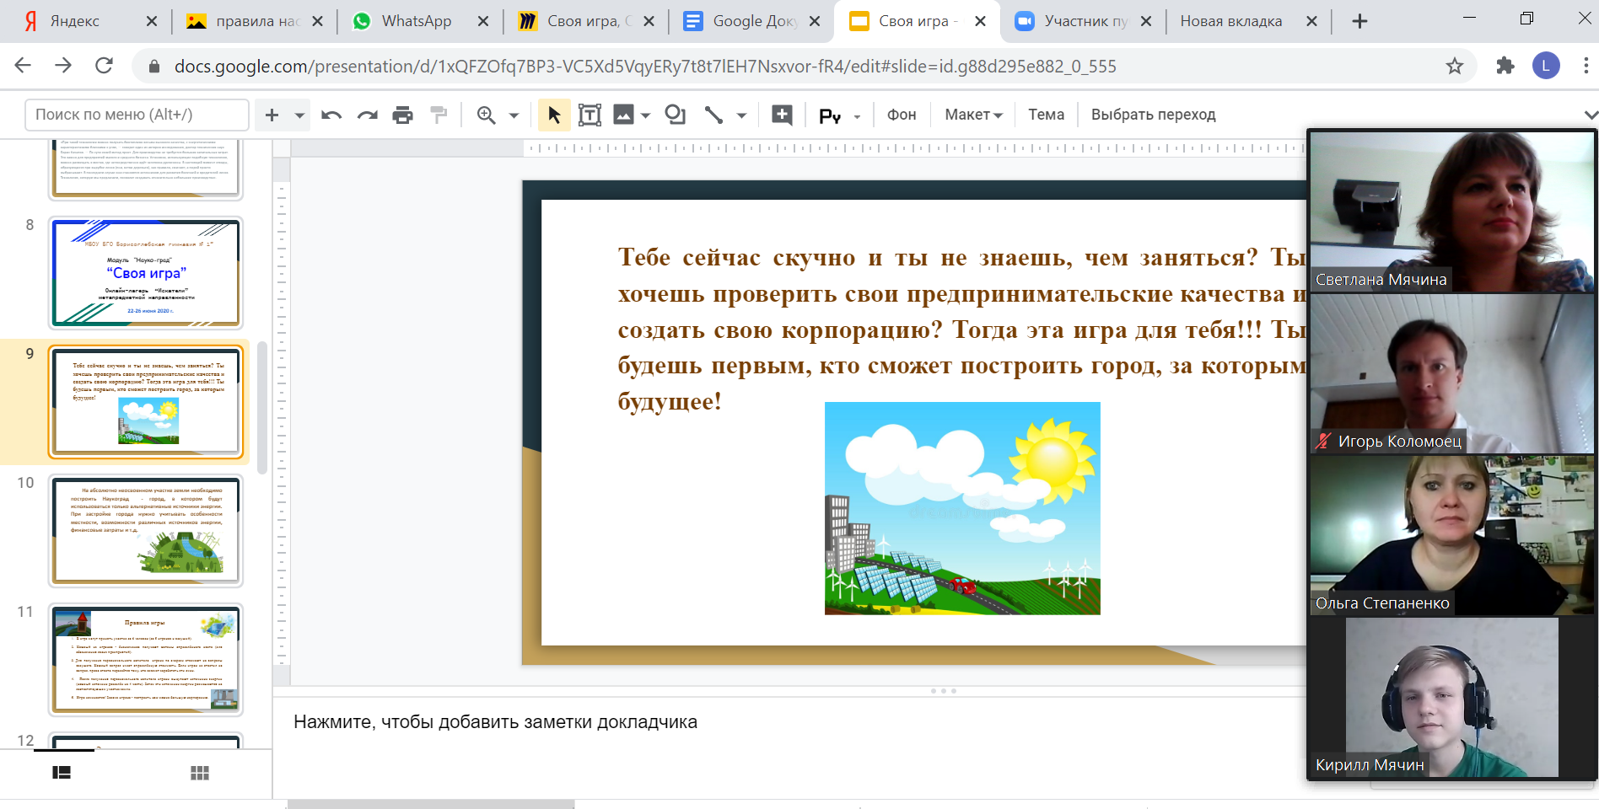The image size is (1599, 809).
Task: Switch to the Google Доку browser tab
Action: [x=754, y=21]
